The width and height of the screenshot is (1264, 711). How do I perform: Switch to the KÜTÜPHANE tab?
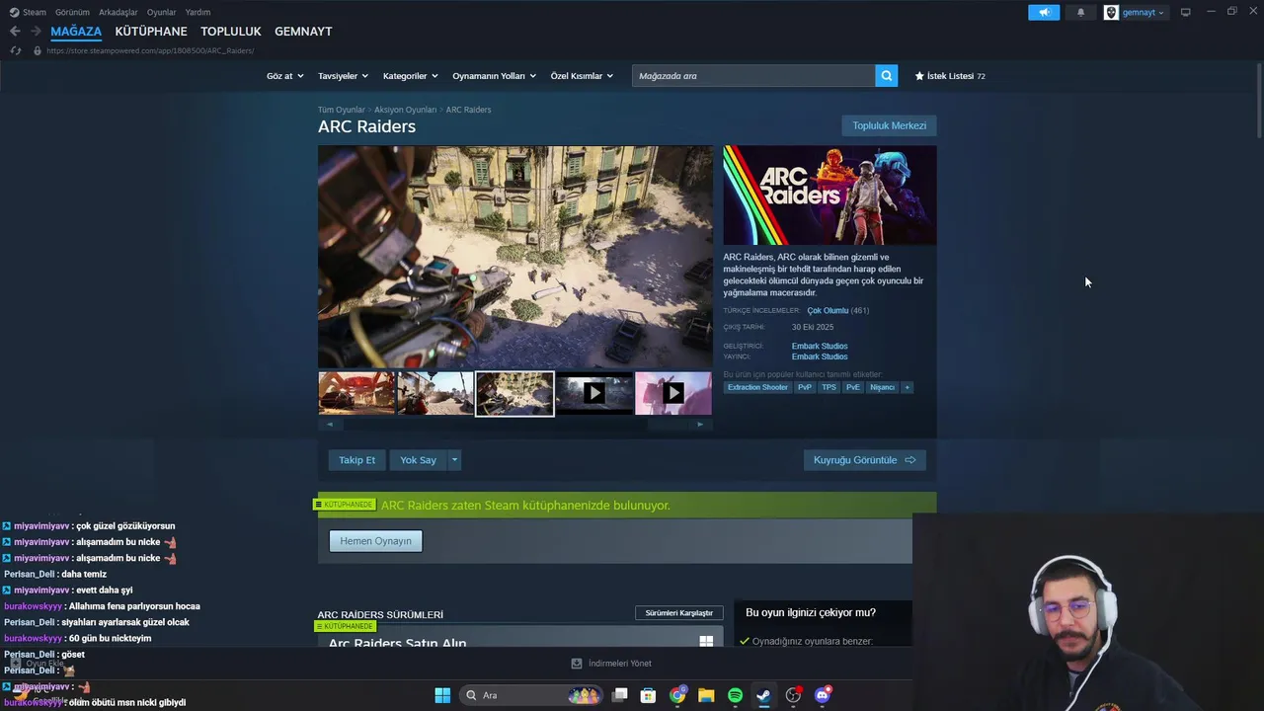point(151,32)
